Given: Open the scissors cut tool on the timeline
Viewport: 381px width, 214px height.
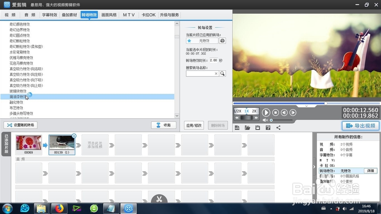Looking at the screenshot, I should coord(159,199).
